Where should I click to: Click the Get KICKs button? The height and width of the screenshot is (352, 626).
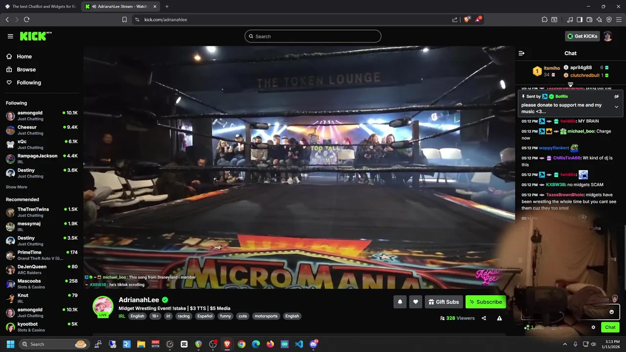click(x=582, y=36)
